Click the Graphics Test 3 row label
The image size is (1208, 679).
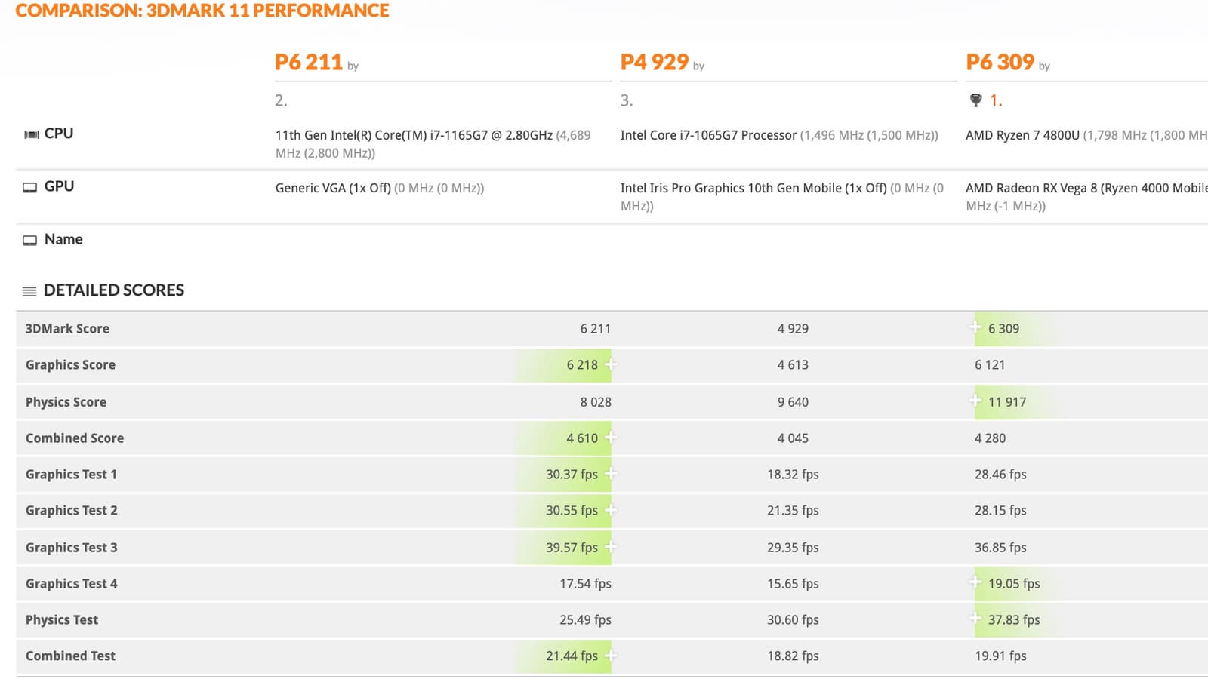pos(71,548)
